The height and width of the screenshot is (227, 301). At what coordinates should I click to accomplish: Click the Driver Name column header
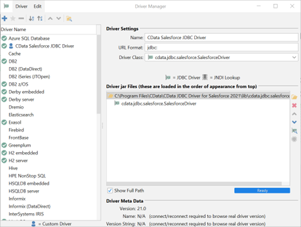(48, 30)
